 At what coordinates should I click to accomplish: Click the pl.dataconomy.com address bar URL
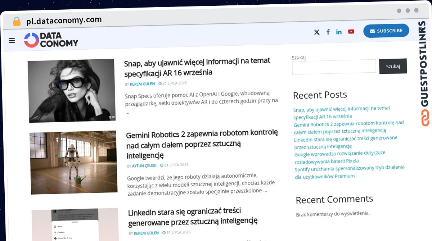pos(64,21)
